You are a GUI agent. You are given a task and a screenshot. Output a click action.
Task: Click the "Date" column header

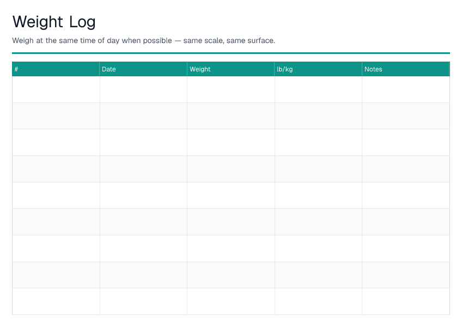tap(143, 69)
